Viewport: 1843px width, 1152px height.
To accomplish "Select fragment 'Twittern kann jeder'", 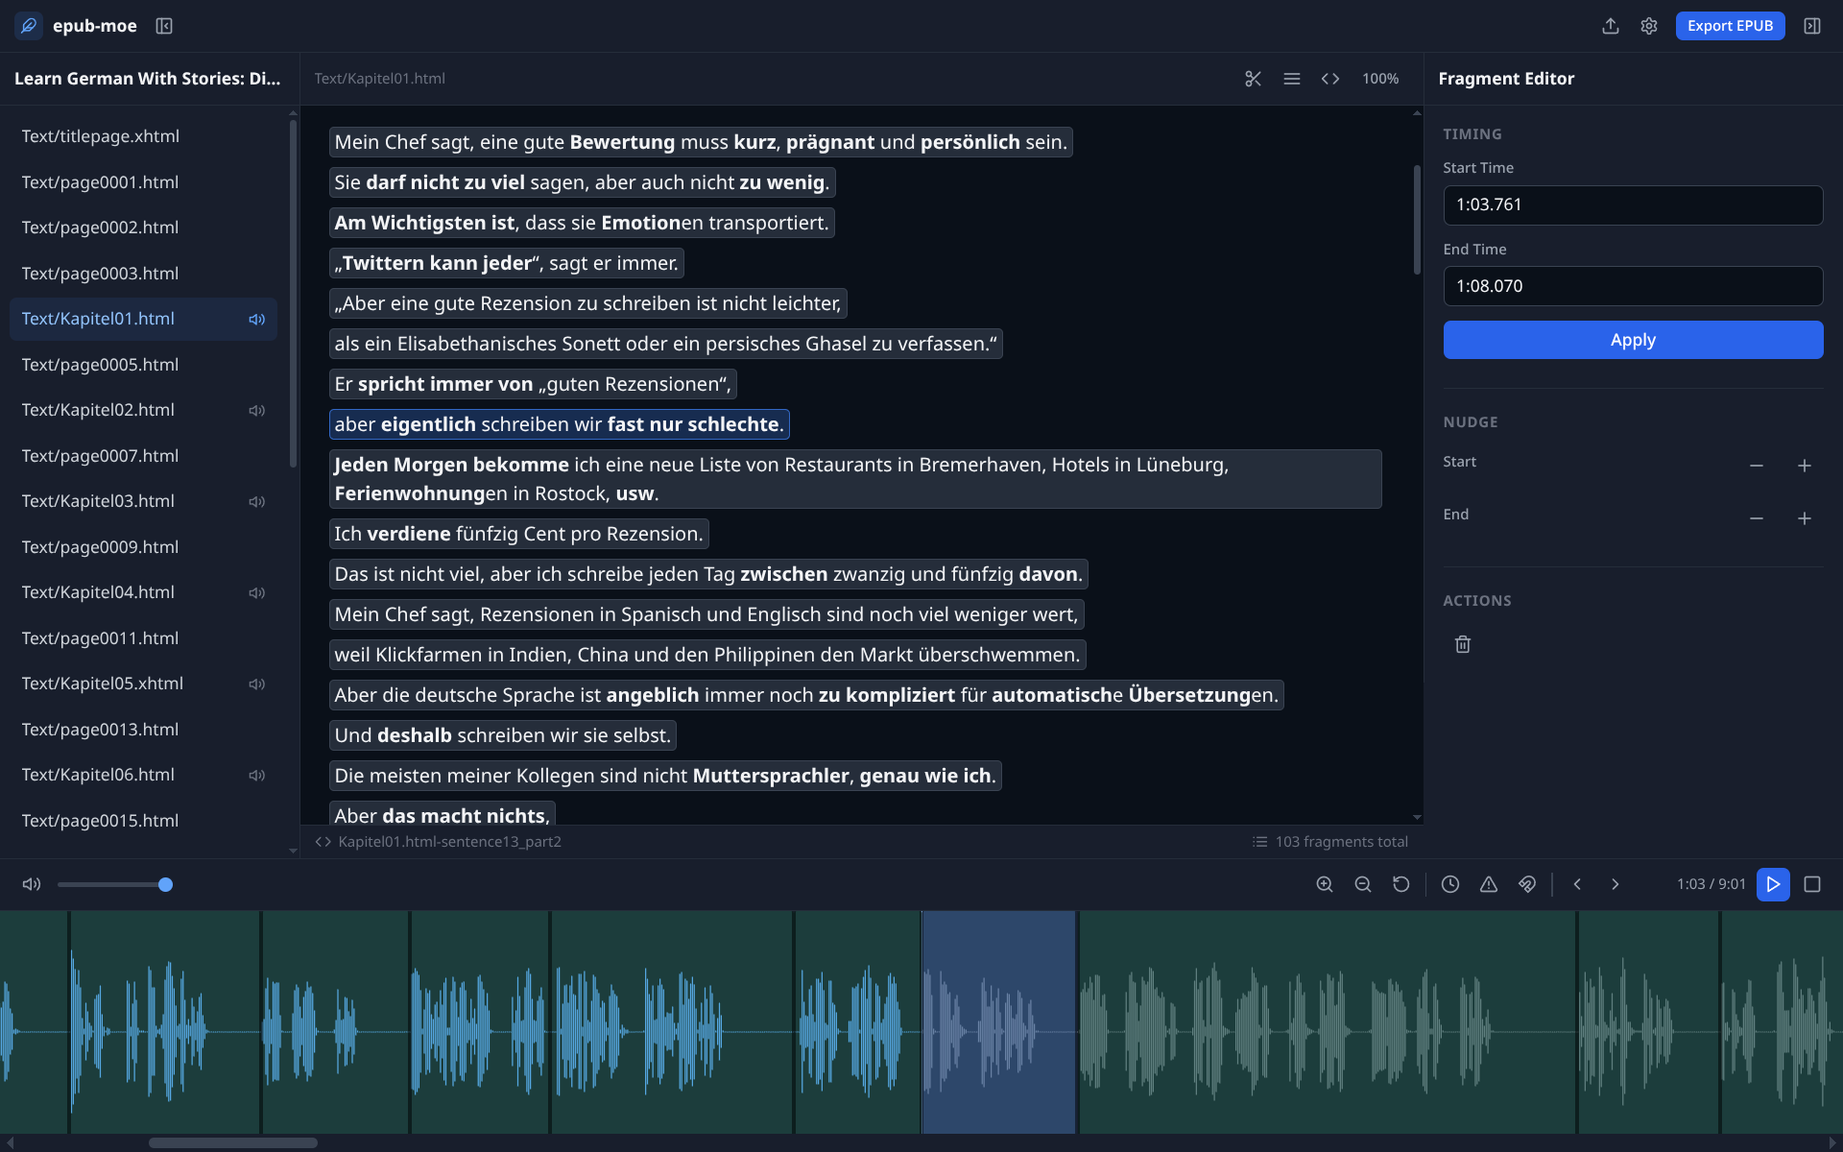I will [x=507, y=263].
